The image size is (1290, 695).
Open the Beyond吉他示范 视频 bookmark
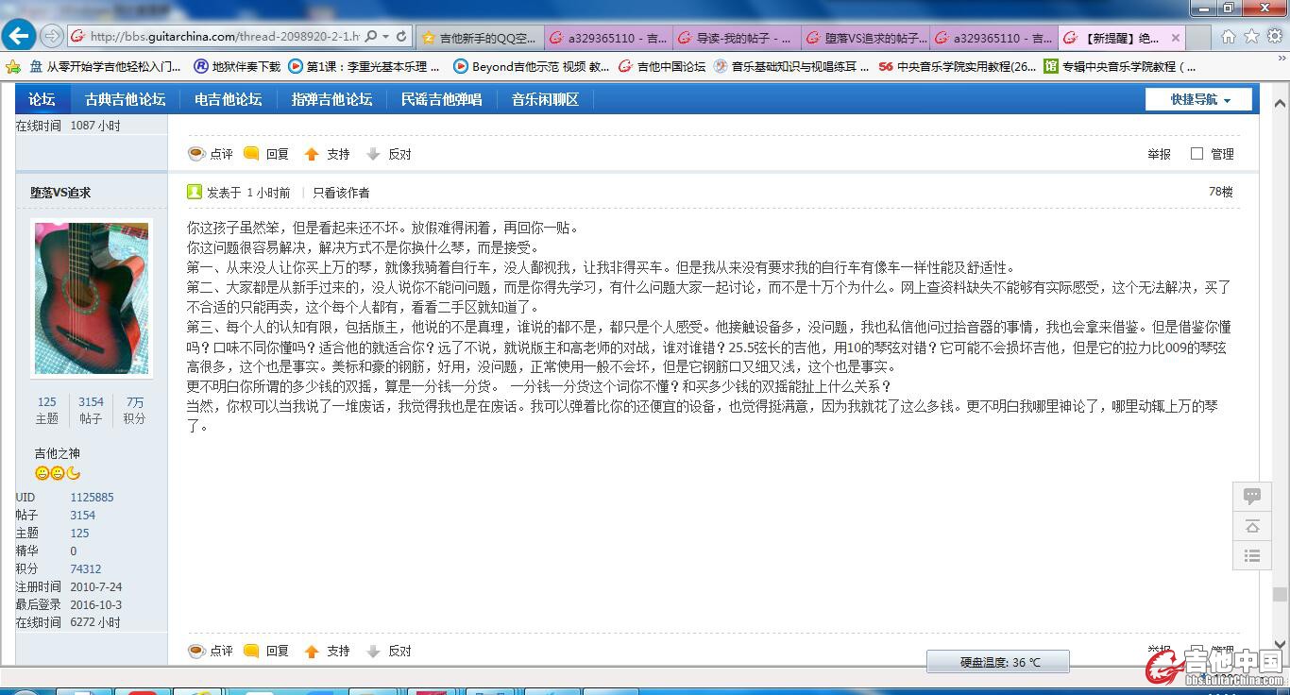click(532, 66)
